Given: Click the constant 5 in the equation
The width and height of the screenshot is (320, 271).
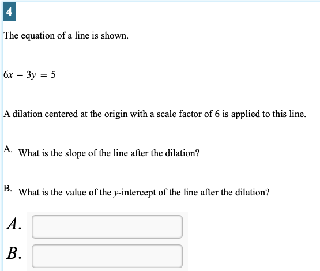Looking at the screenshot, I should click(53, 75).
